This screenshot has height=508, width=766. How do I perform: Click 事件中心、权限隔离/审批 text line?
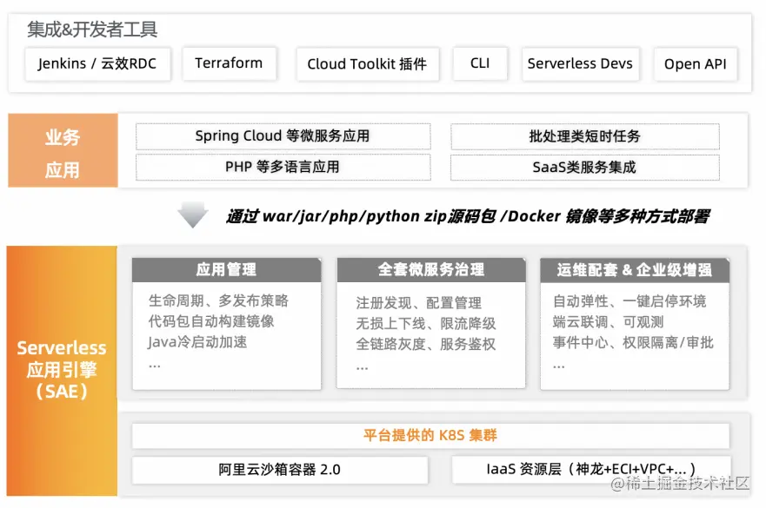[x=633, y=342]
